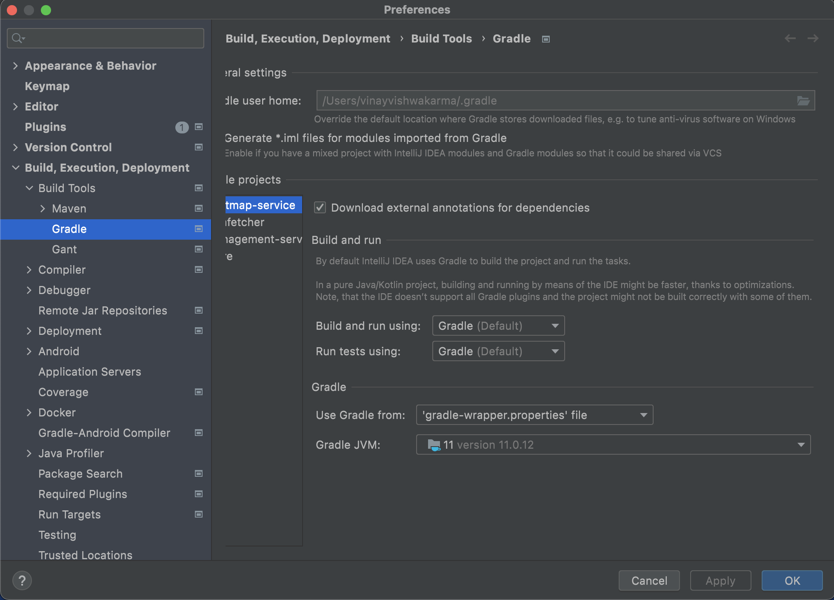Viewport: 834px width, 600px height.
Task: Click project-level icon beside Build Tools
Action: [x=199, y=188]
